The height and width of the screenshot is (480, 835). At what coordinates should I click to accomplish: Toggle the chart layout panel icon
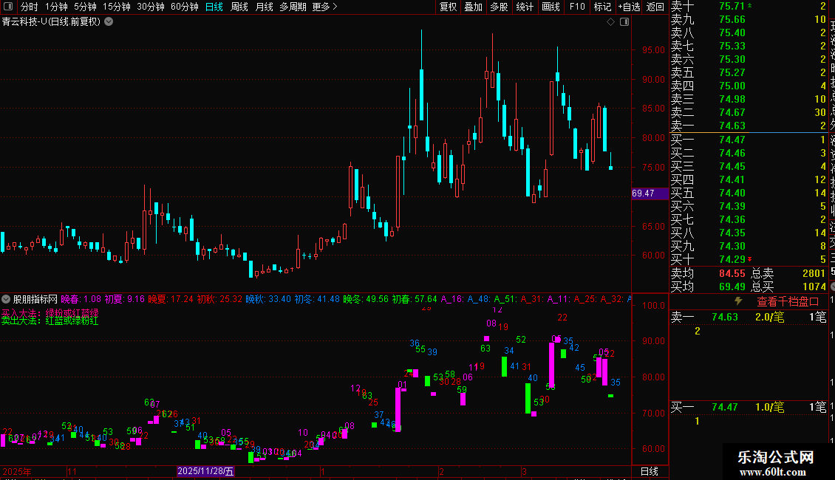click(x=624, y=22)
